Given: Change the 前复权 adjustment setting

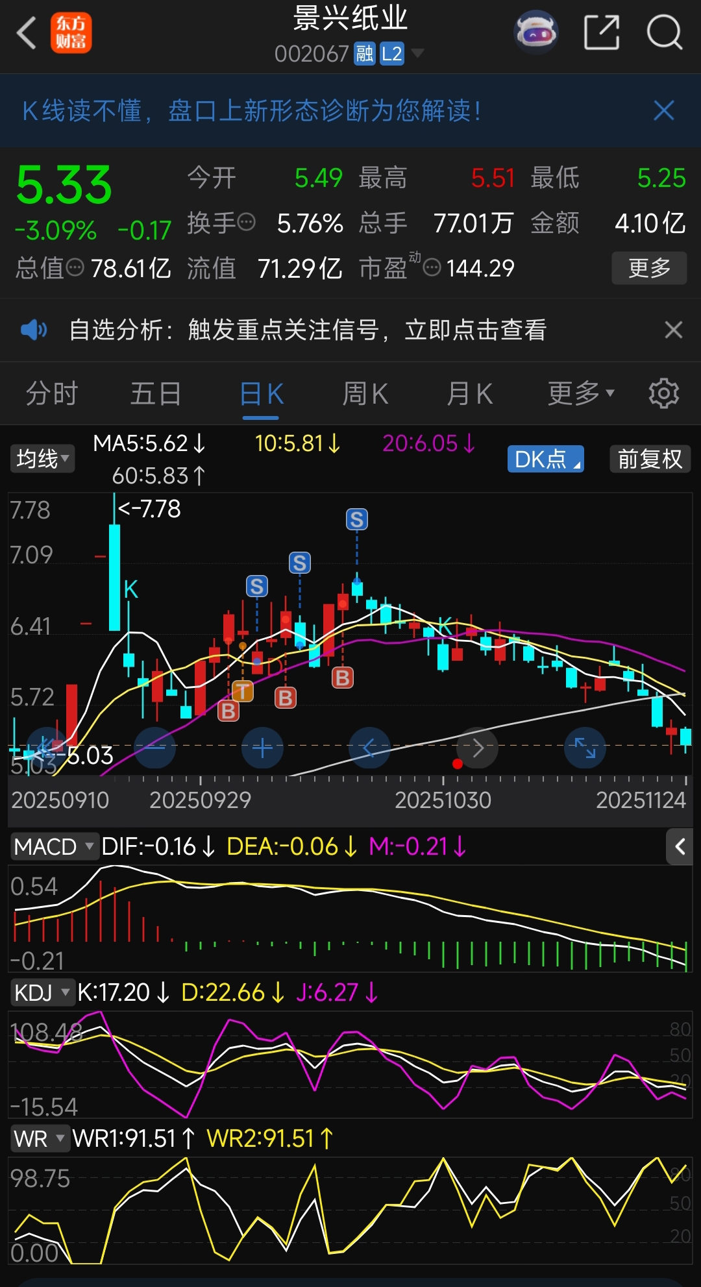Looking at the screenshot, I should pyautogui.click(x=650, y=459).
